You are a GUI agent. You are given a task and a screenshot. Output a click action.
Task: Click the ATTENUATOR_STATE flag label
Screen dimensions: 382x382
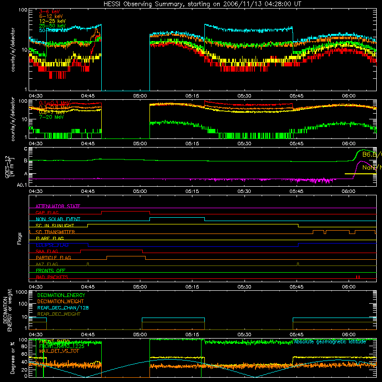(x=58, y=206)
